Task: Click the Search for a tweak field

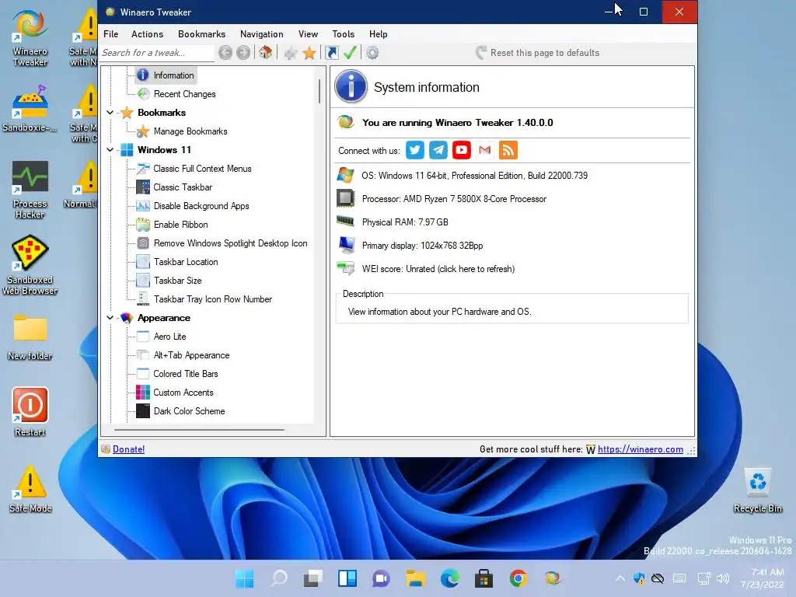Action: click(156, 52)
